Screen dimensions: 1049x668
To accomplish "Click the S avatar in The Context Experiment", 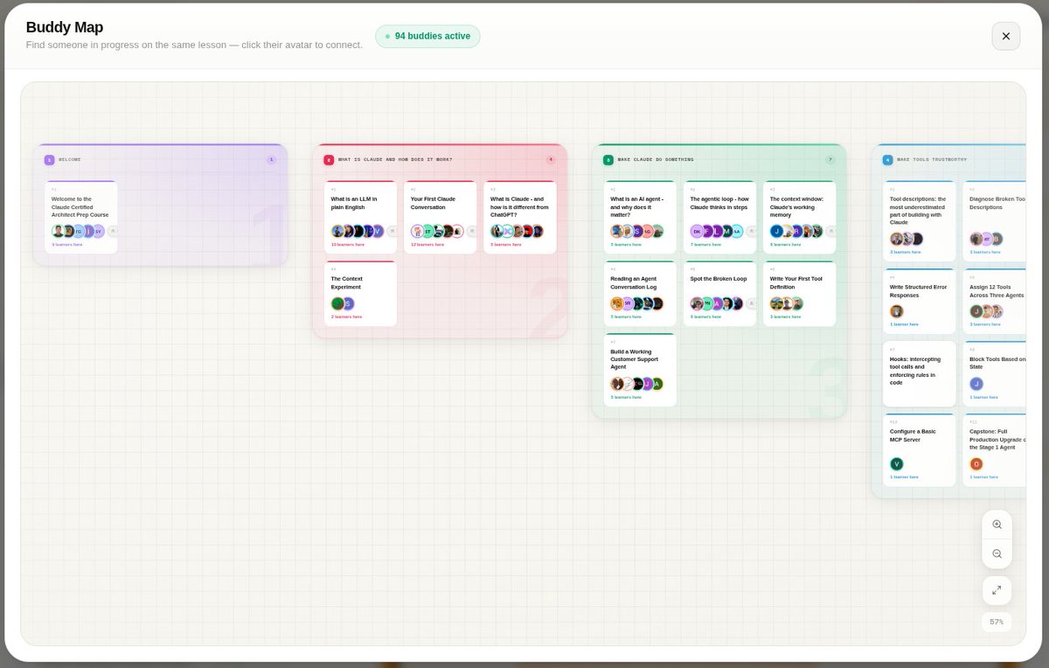I will click(348, 303).
